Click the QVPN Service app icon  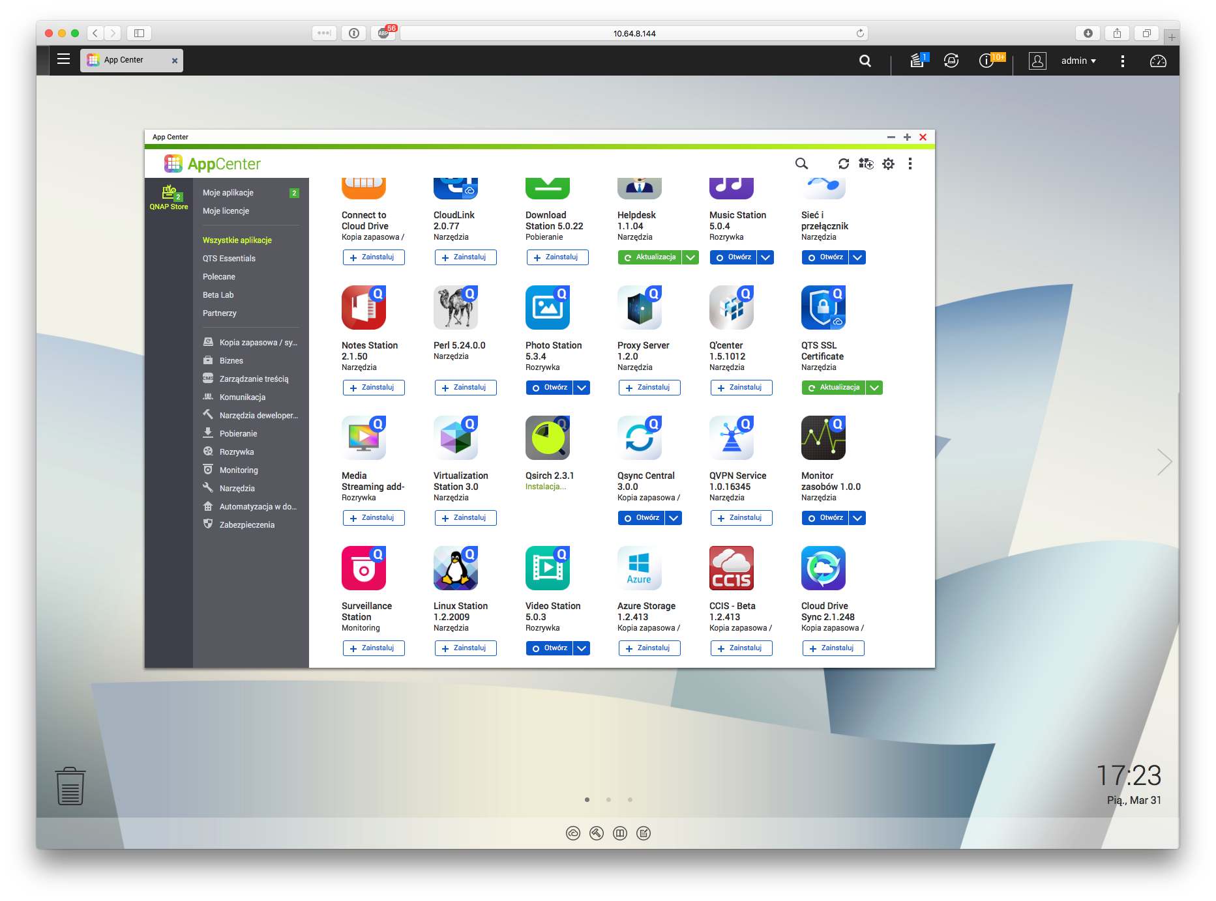point(732,438)
